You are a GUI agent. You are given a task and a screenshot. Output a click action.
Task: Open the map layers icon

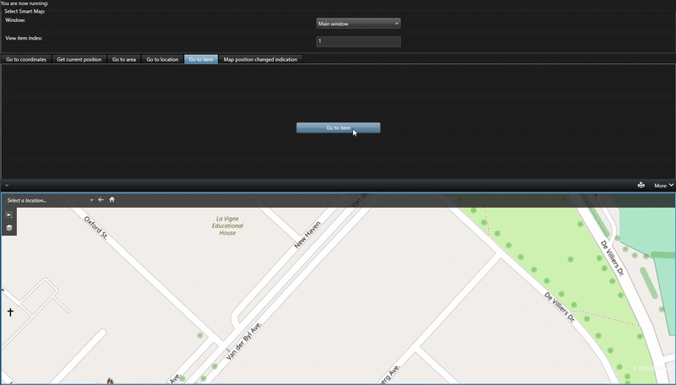point(9,228)
